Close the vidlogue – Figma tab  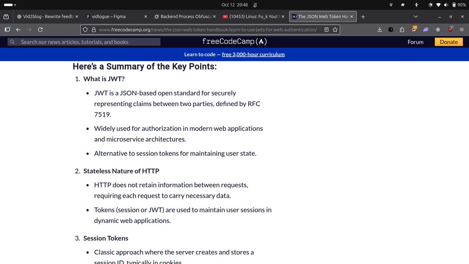146,17
